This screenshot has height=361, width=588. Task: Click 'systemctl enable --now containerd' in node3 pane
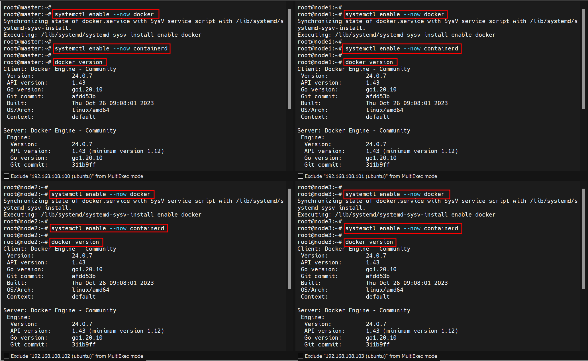(402, 229)
